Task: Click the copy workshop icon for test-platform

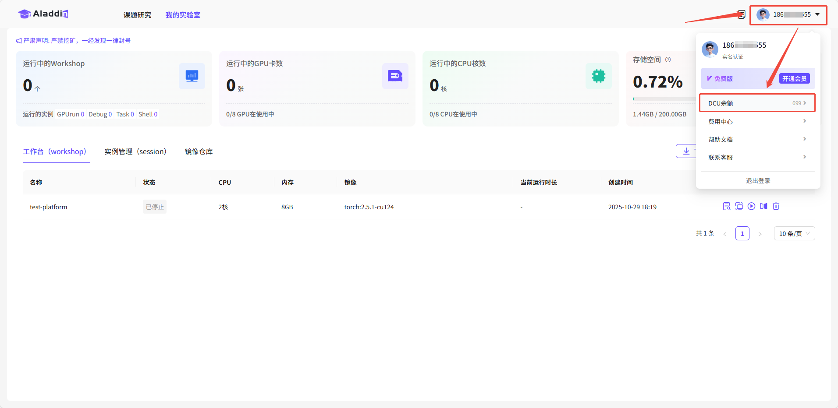Action: (739, 206)
